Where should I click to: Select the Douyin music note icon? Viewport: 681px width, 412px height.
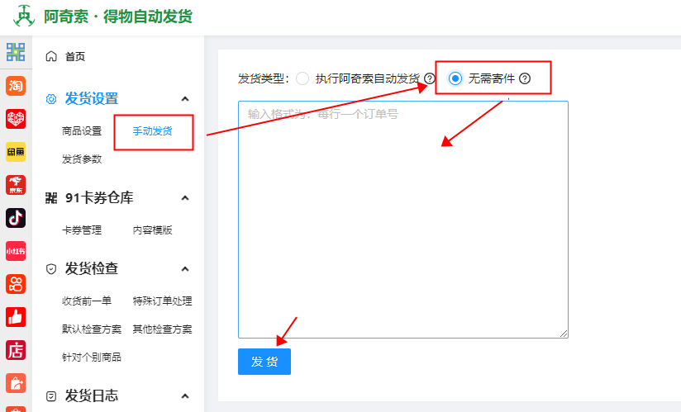[16, 218]
